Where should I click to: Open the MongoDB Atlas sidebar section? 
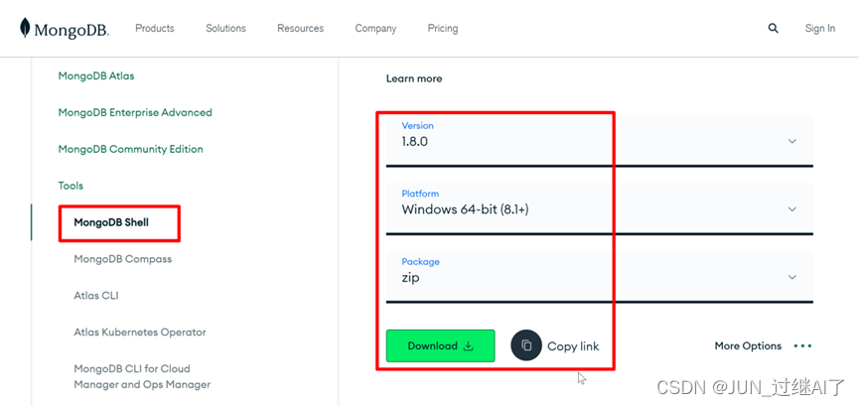click(x=96, y=76)
